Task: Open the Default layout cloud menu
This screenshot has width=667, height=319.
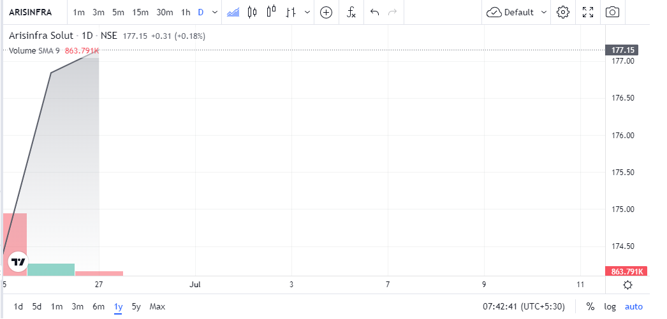Action: pyautogui.click(x=517, y=12)
